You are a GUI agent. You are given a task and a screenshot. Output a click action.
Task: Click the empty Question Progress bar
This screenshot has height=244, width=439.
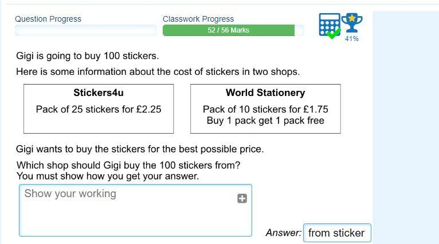click(x=85, y=30)
